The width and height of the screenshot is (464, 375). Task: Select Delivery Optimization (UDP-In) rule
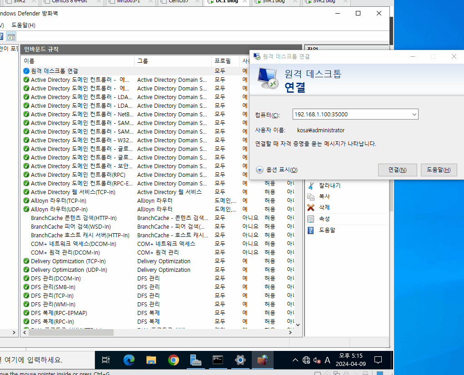coord(69,270)
